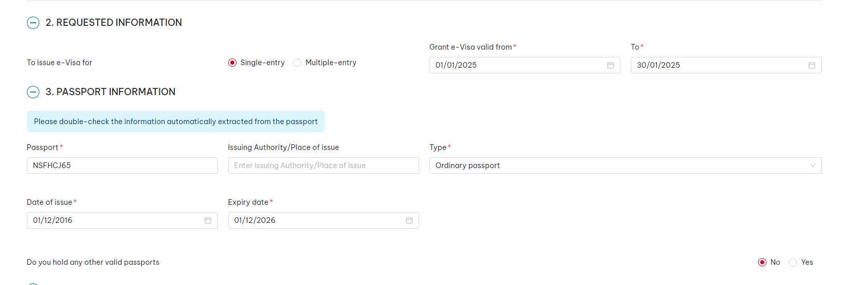This screenshot has height=285, width=858.
Task: Click the 2. REQUESTED INFORMATION heading
Action: click(x=114, y=23)
